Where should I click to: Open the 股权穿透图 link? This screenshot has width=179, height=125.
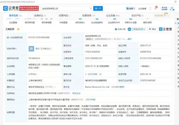(x=46, y=23)
